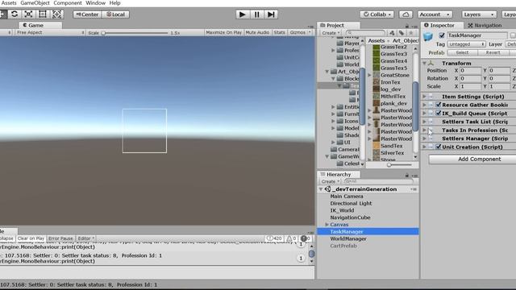
Task: Advance one frame with Step button
Action: point(271,14)
